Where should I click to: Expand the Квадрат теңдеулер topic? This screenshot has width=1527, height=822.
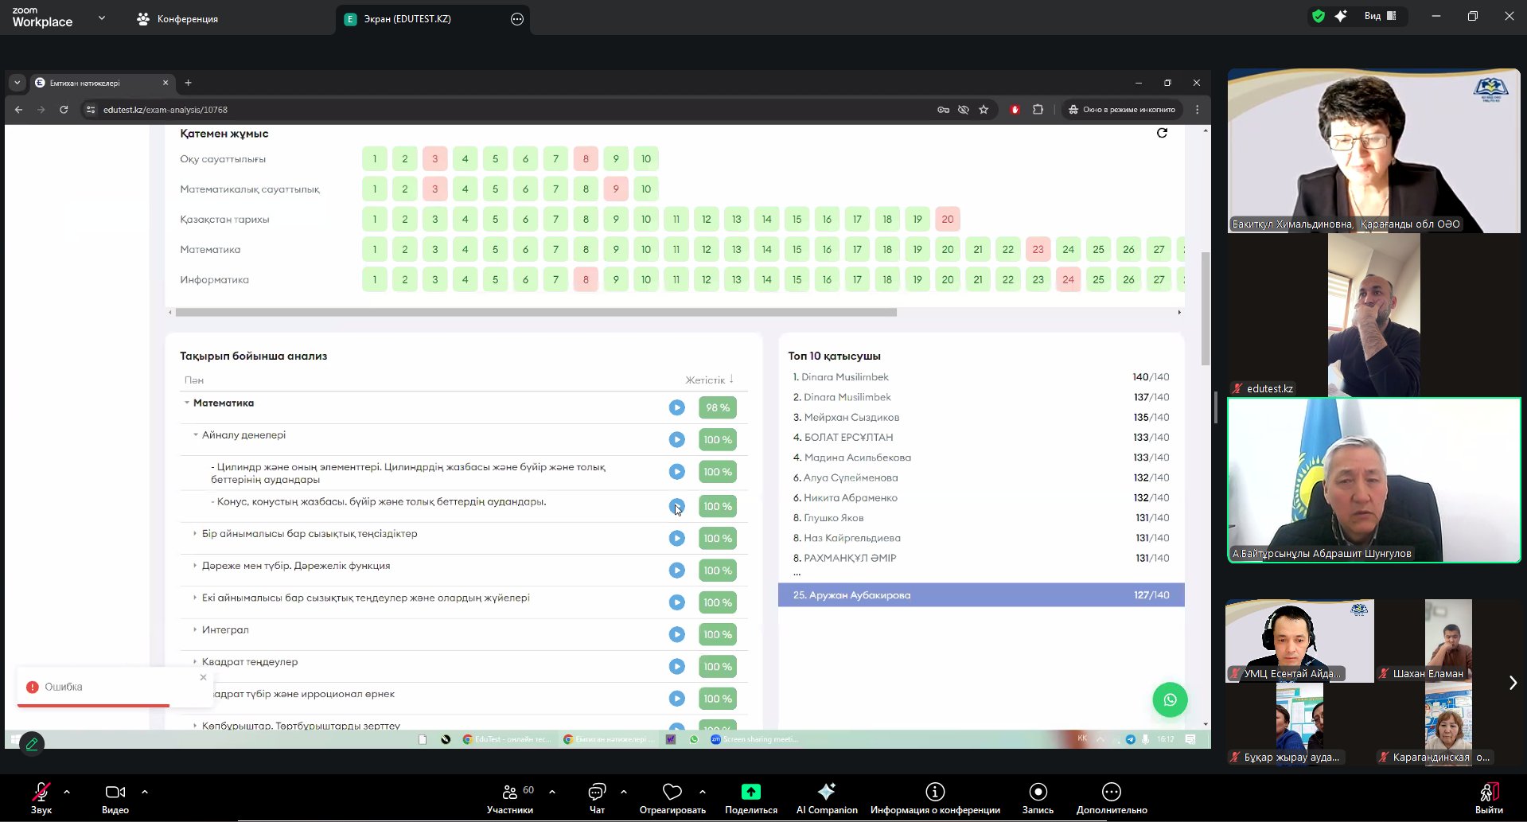(x=195, y=661)
